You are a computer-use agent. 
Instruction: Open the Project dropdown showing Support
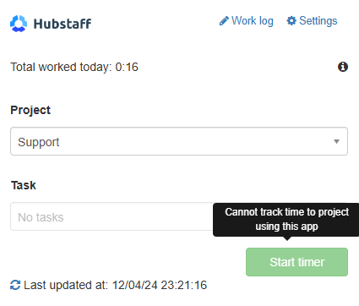click(179, 141)
